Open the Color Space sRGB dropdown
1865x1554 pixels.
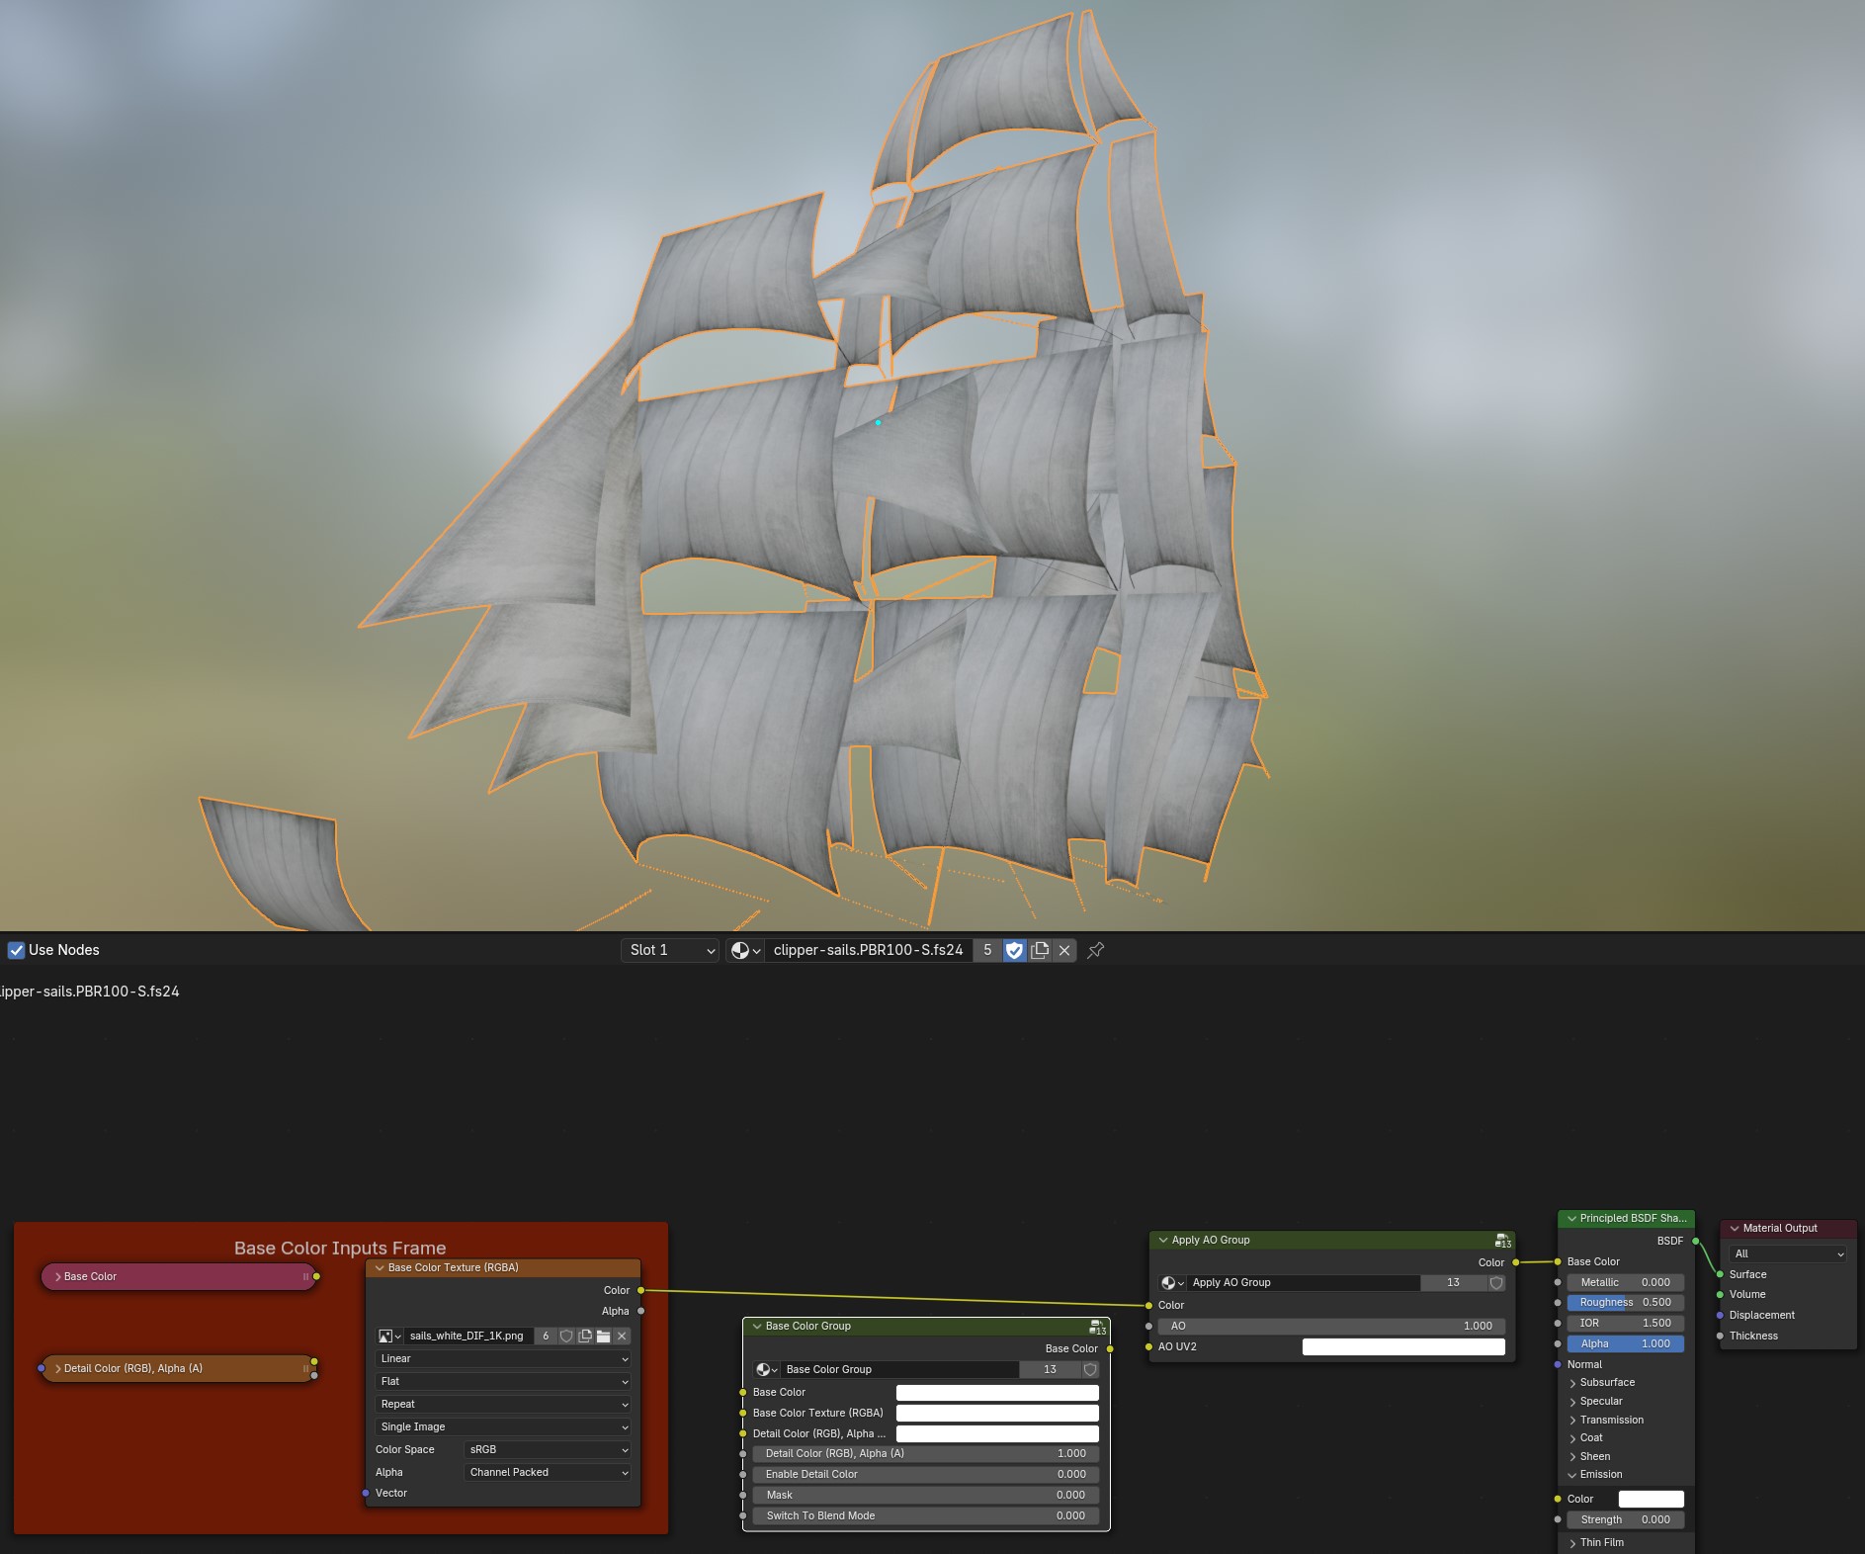pyautogui.click(x=547, y=1449)
